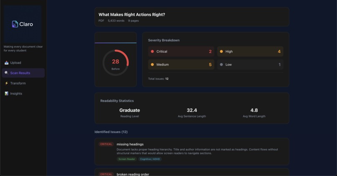The width and height of the screenshot is (337, 176).
Task: Click the gray Low severity dot
Action: [x=221, y=64]
